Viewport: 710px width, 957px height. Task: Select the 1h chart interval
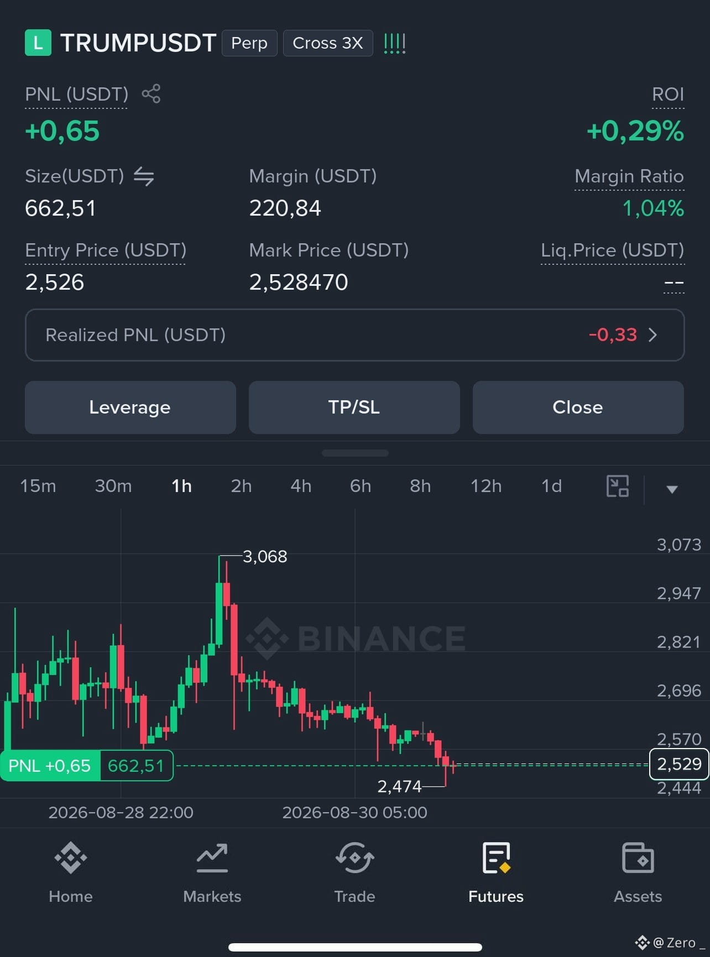[x=181, y=486]
